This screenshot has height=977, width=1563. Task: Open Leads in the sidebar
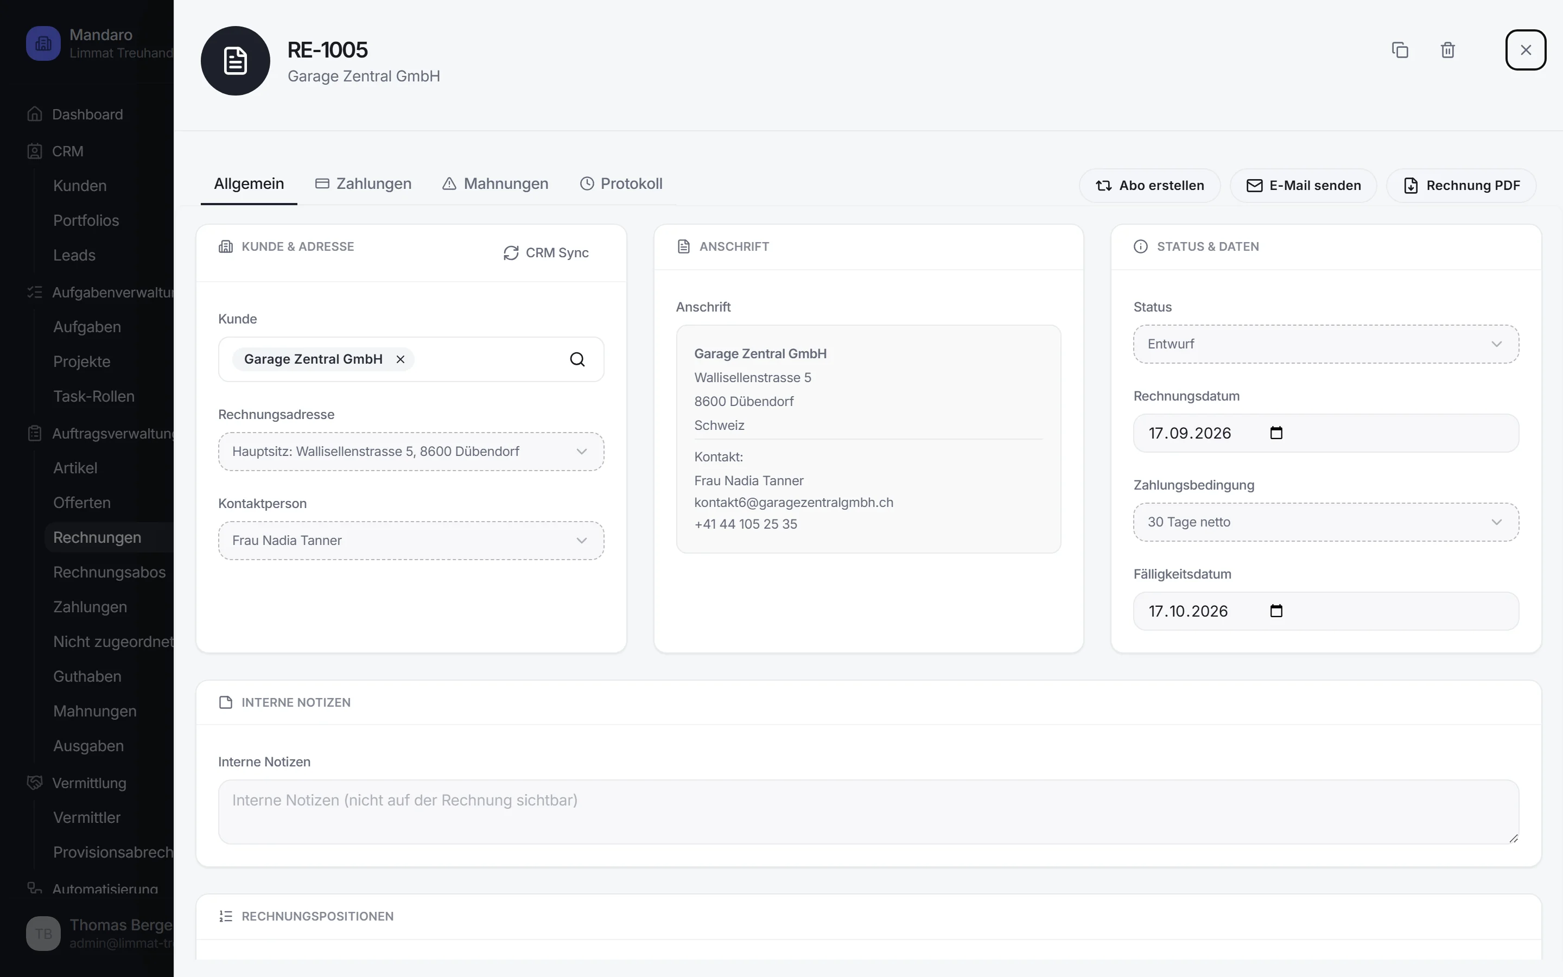[x=74, y=255]
